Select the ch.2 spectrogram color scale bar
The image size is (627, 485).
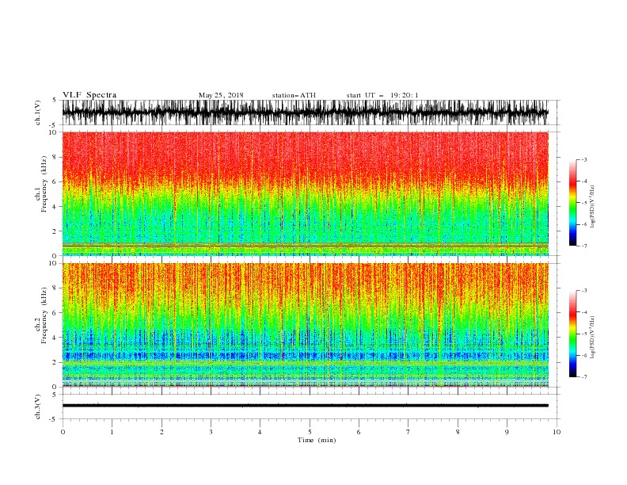572,334
